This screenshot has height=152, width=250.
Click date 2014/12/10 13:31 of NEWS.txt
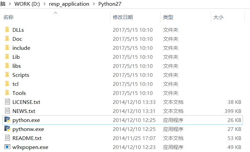coord(134,111)
